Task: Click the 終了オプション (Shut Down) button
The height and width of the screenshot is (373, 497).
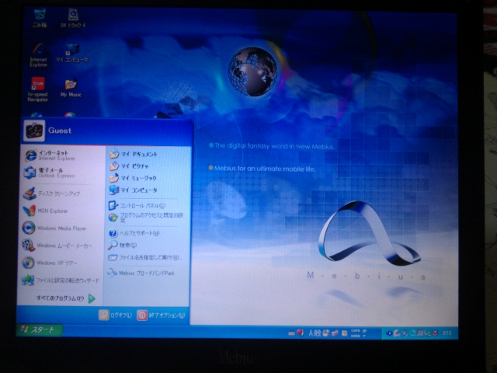Action: click(162, 315)
